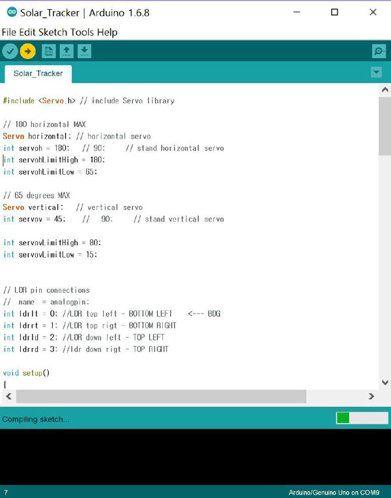Click the comment '// 65 degrees MAX'

point(36,196)
